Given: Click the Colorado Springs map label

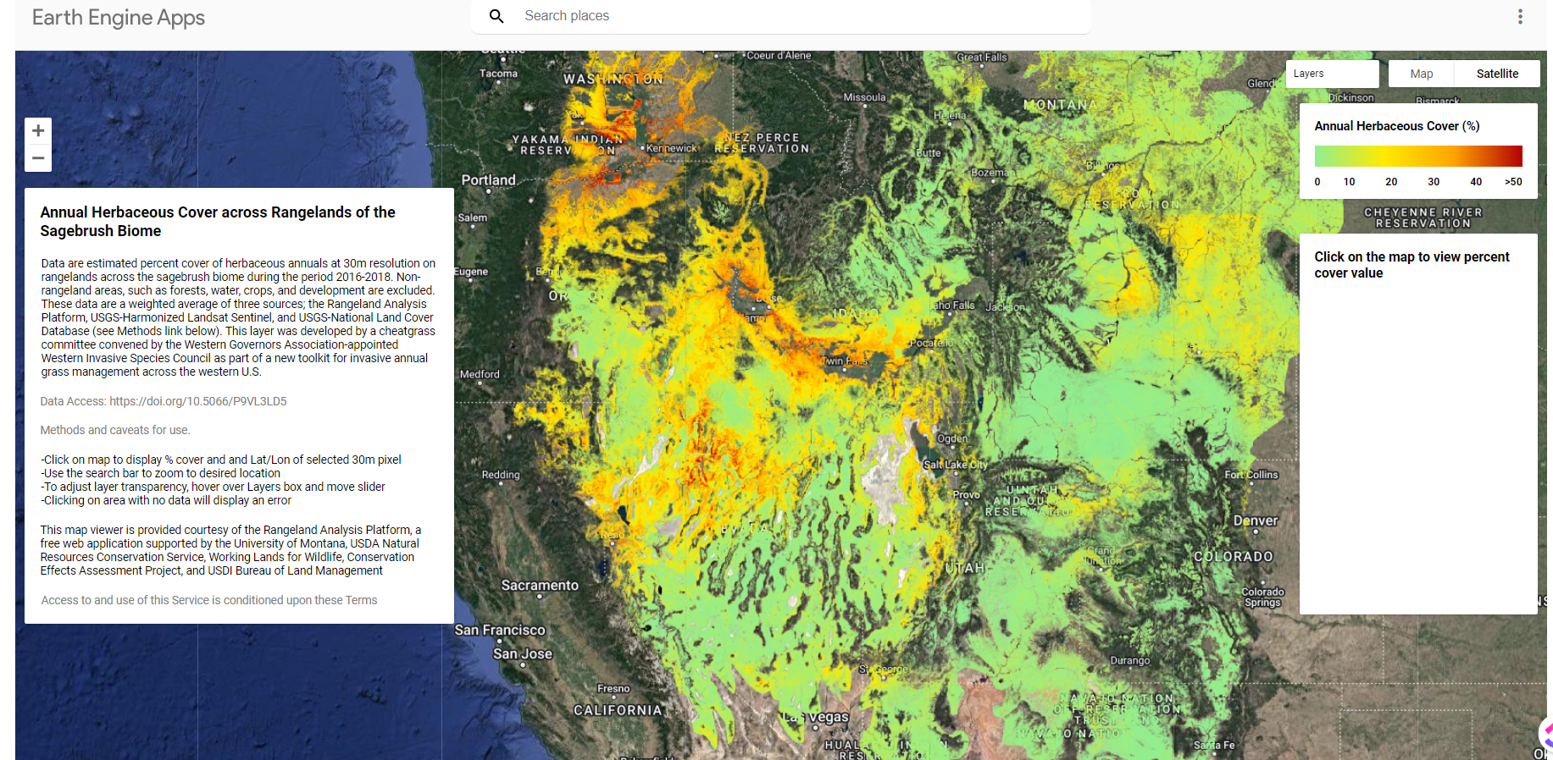Looking at the screenshot, I should click(1262, 598).
